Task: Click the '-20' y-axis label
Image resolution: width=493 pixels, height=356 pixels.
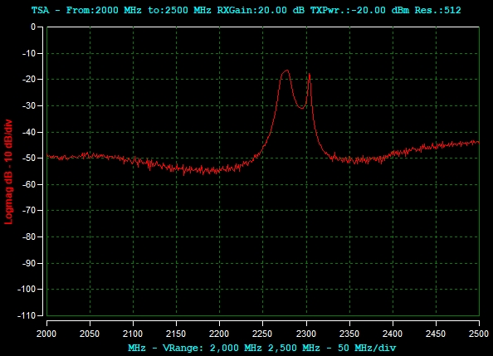Action: (x=29, y=80)
